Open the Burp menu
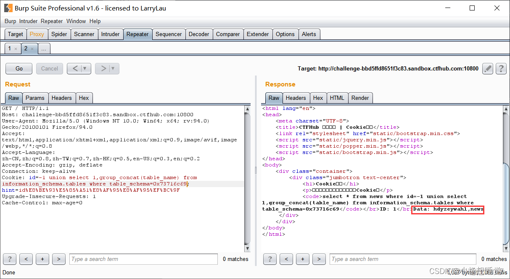This screenshot has width=510, height=279. (x=10, y=21)
